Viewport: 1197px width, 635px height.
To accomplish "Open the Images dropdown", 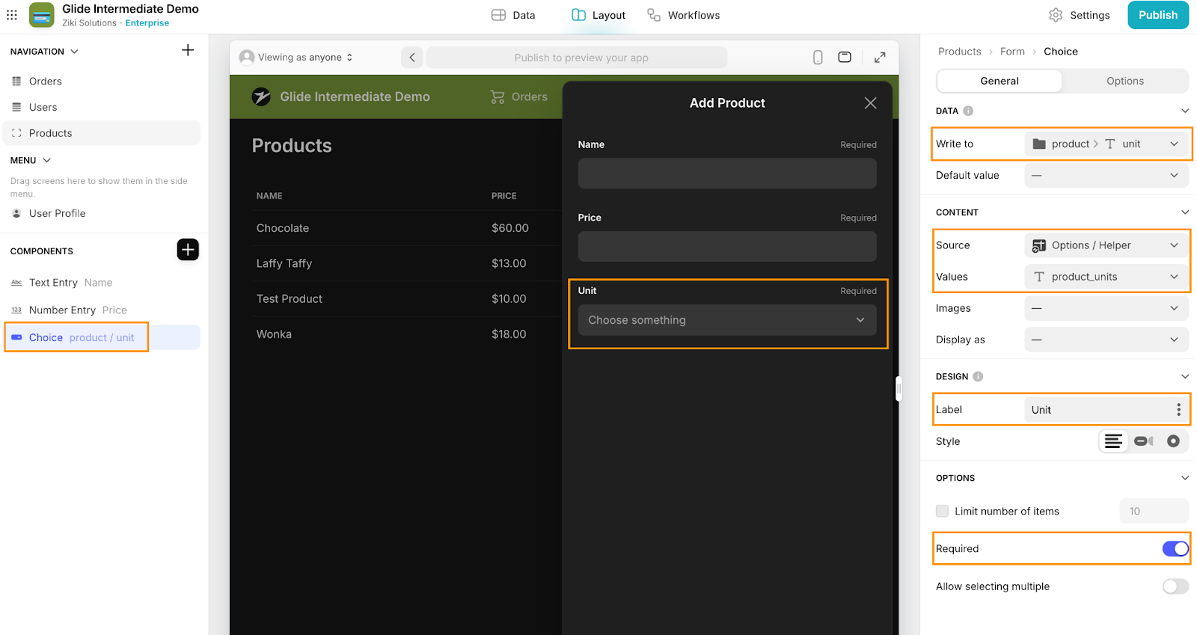I will 1106,308.
